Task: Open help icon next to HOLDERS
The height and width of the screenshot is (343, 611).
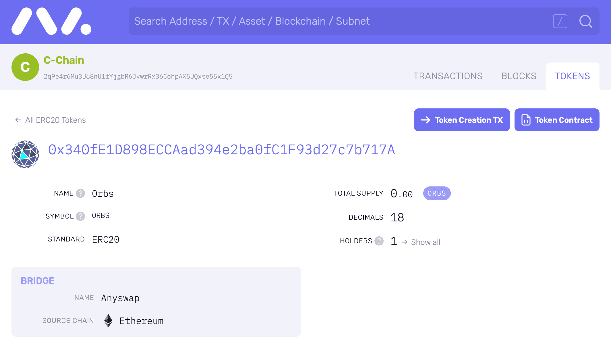Action: tap(379, 241)
